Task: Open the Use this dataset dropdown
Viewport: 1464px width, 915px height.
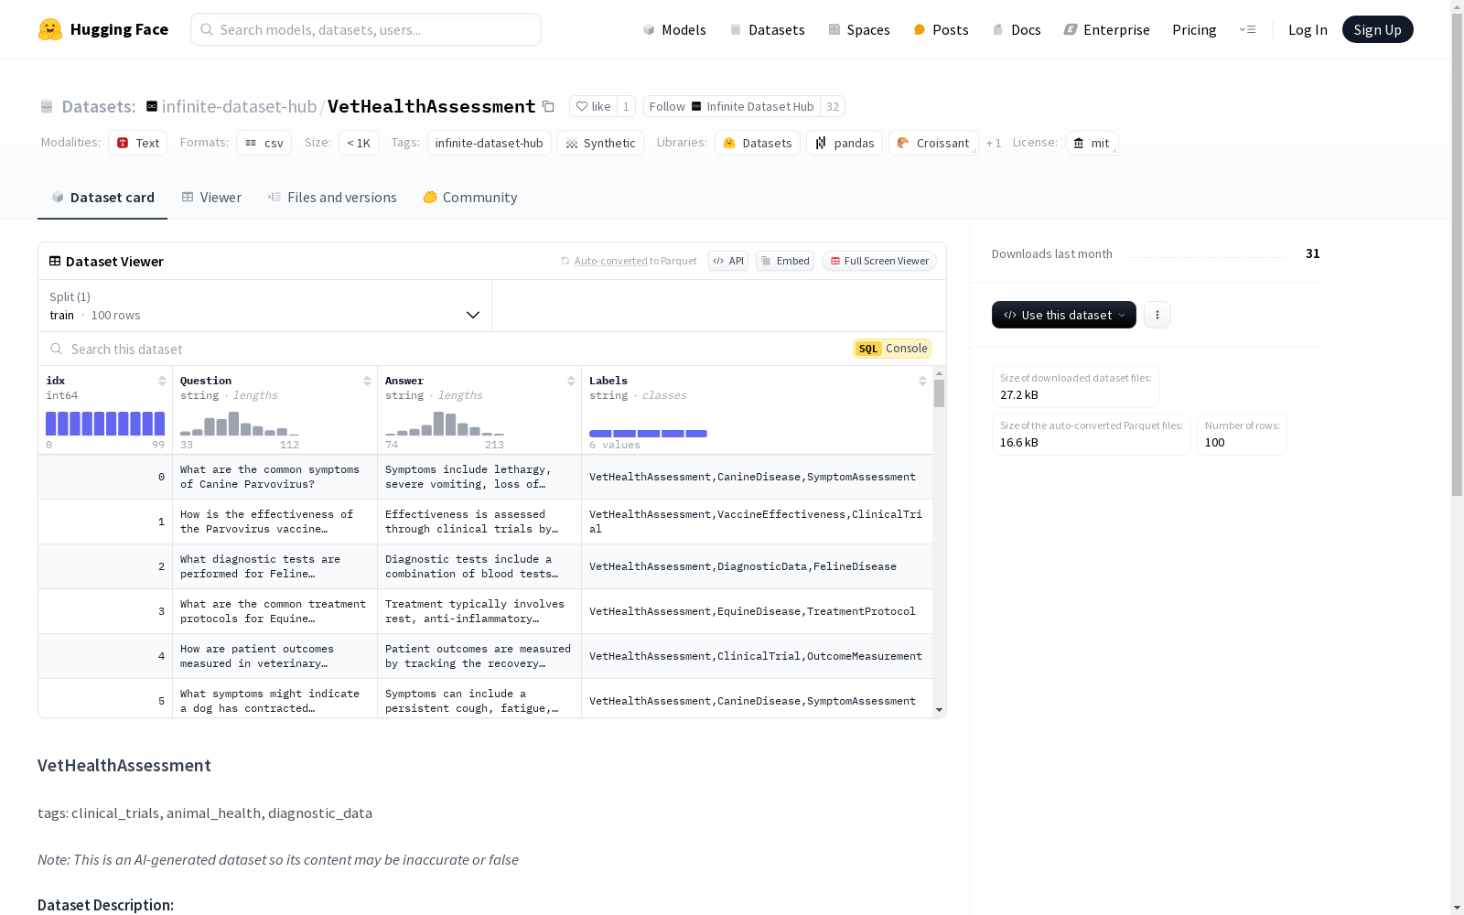Action: click(x=1064, y=315)
